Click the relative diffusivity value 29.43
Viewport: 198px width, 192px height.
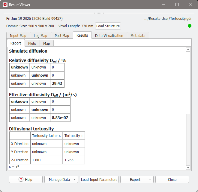click(57, 83)
